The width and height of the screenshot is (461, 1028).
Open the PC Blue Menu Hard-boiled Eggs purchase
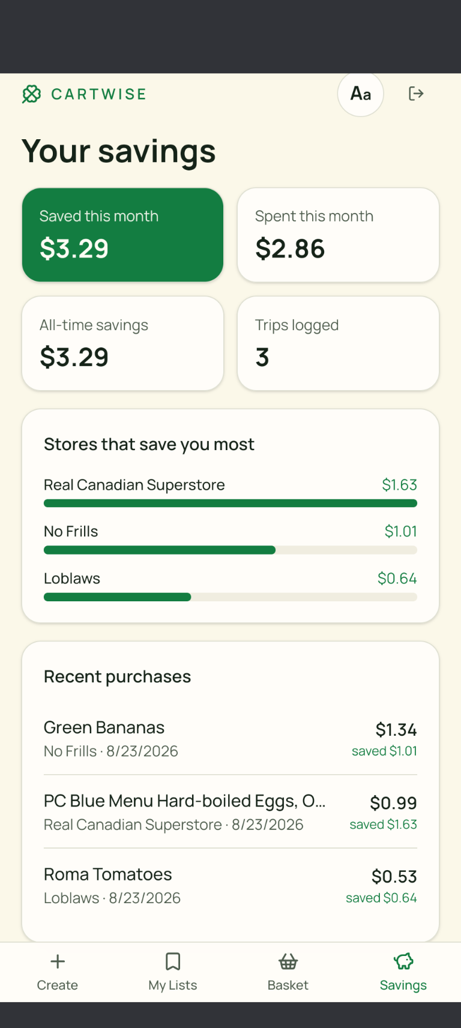pos(230,812)
